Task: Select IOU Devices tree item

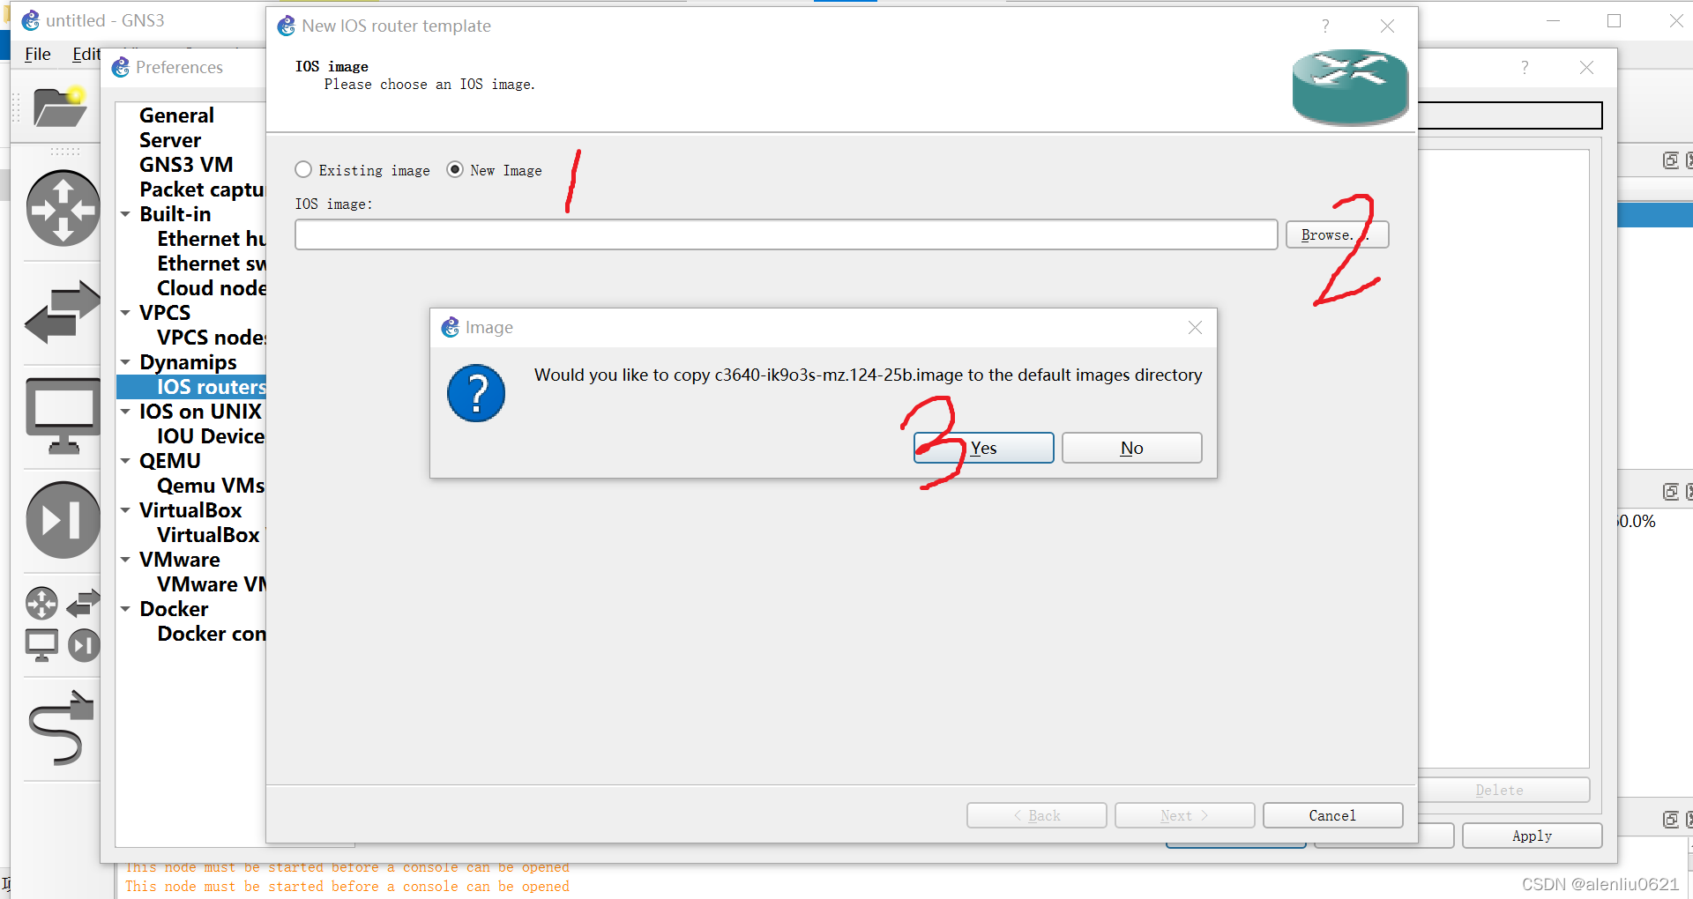Action: pyautogui.click(x=212, y=436)
